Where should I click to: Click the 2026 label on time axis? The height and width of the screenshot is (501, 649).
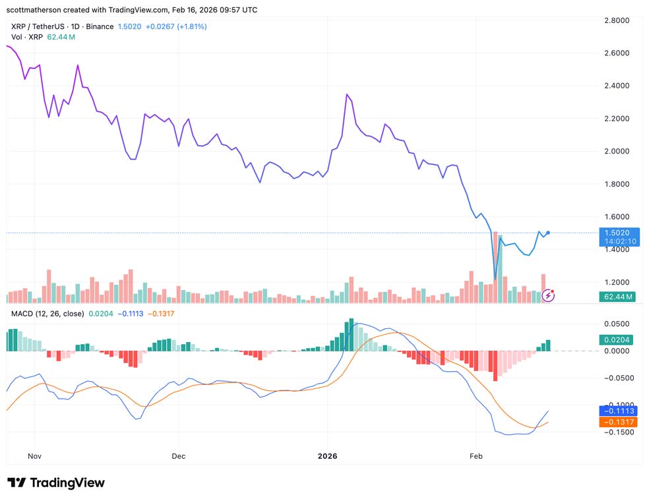[x=327, y=456]
